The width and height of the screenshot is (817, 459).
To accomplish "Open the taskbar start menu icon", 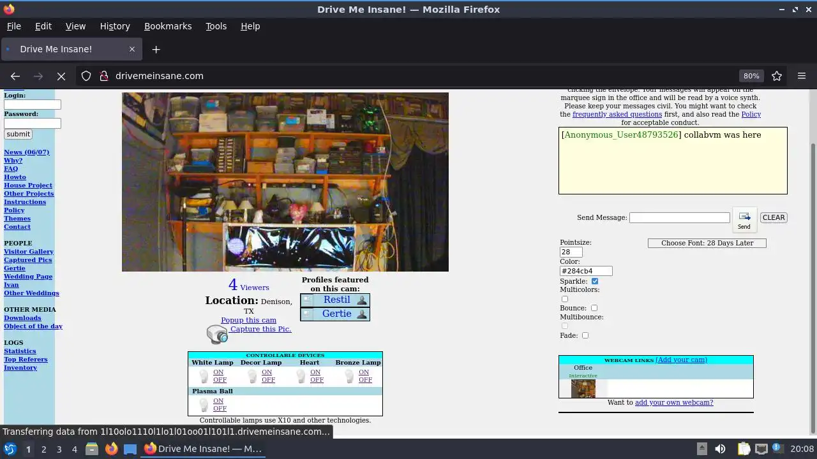I will 10,449.
